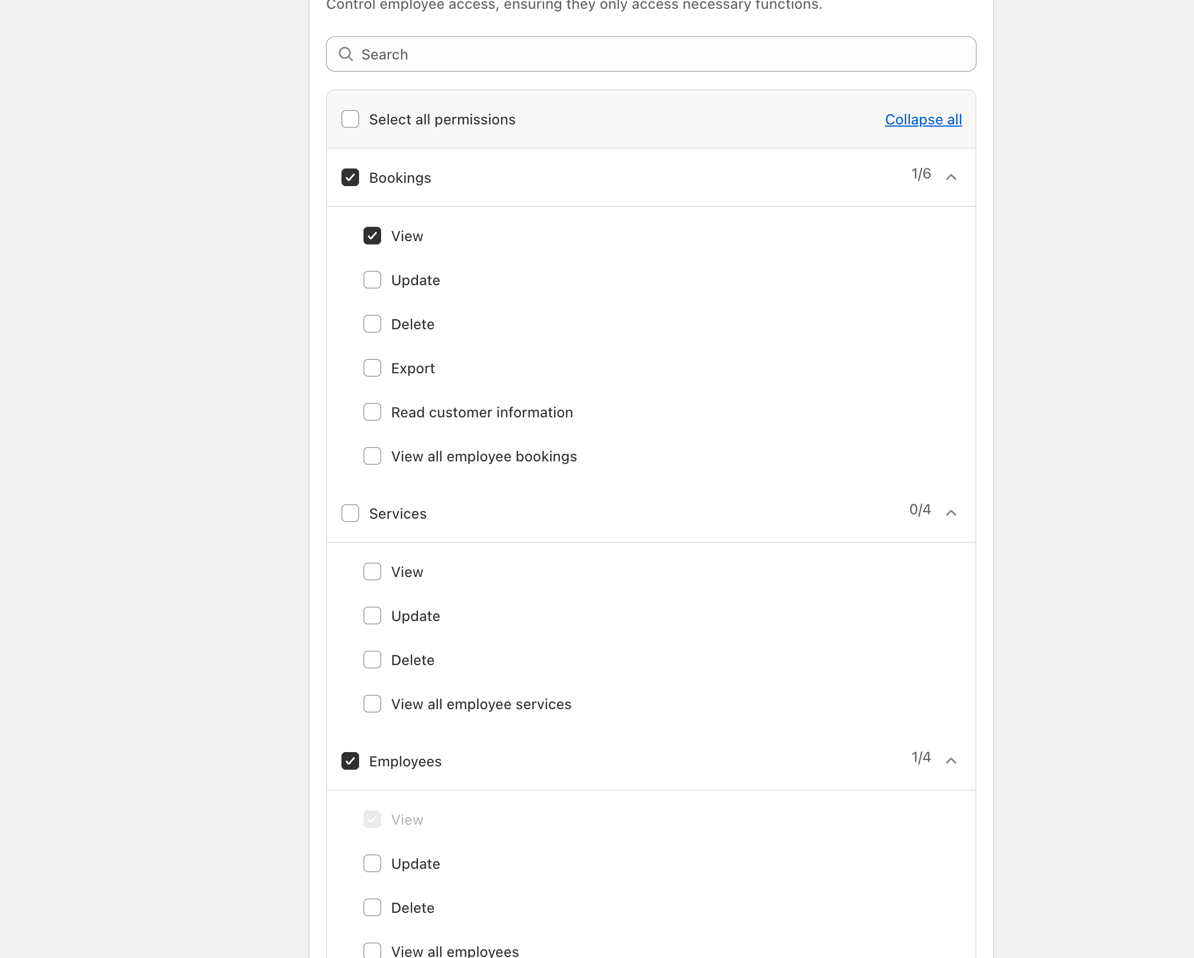Viewport: 1194px width, 958px height.
Task: Enable Services Delete permission
Action: click(372, 660)
